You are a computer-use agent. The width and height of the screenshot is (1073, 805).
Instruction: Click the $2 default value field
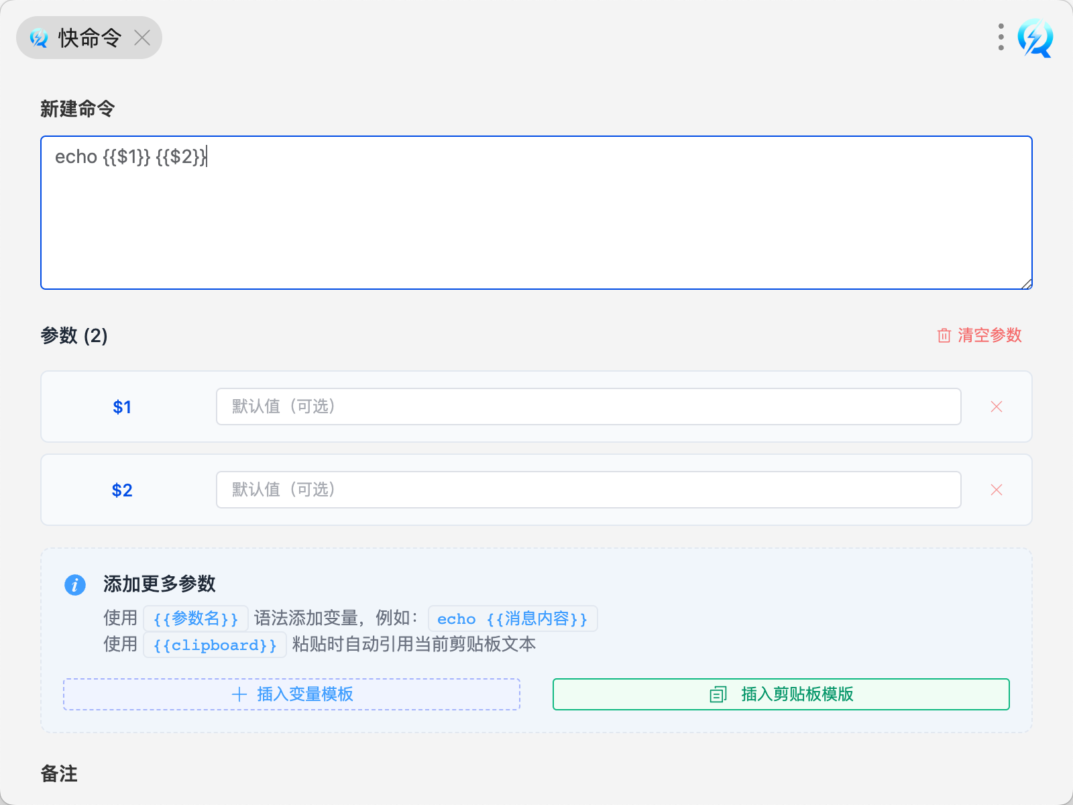pyautogui.click(x=588, y=490)
